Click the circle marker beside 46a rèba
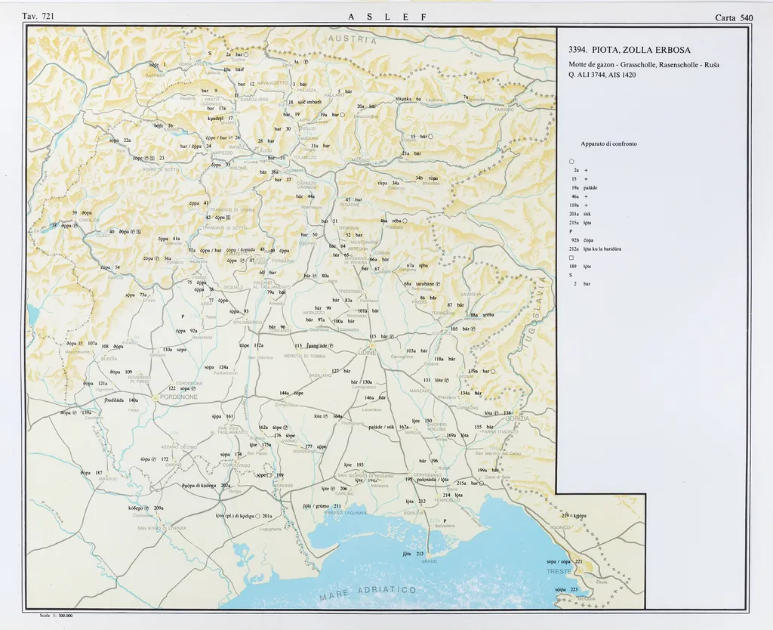The image size is (773, 630). 405,221
